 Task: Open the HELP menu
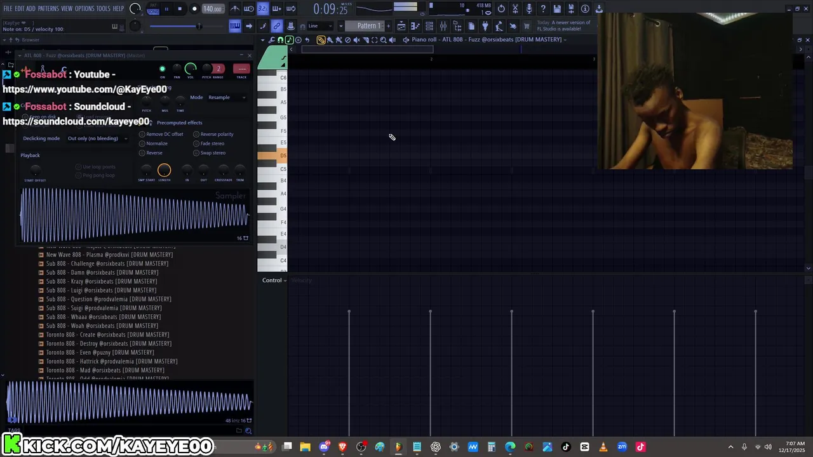click(x=119, y=9)
